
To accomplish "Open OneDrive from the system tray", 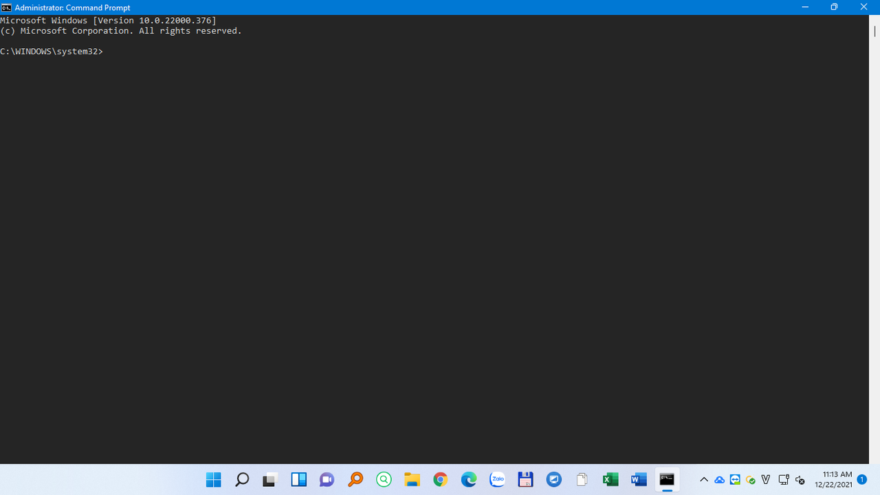I will (719, 479).
